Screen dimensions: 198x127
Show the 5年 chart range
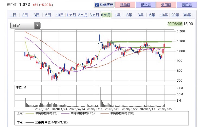[152, 15]
